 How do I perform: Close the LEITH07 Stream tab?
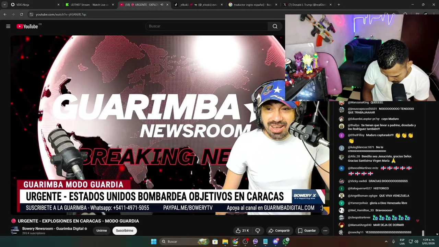(x=113, y=5)
